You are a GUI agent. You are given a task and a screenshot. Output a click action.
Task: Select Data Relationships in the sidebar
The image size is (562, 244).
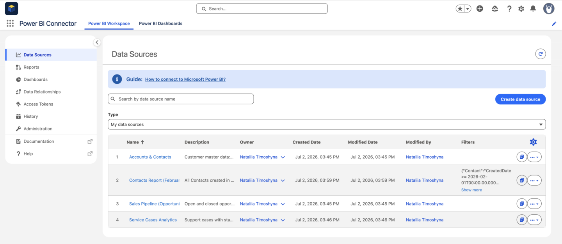click(51, 92)
